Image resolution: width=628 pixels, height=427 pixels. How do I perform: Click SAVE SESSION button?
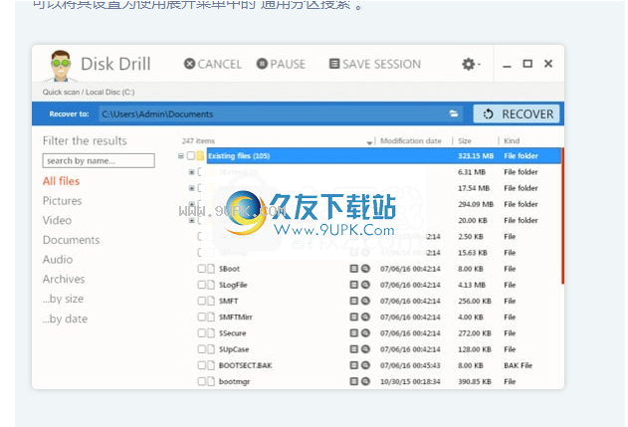click(x=375, y=64)
